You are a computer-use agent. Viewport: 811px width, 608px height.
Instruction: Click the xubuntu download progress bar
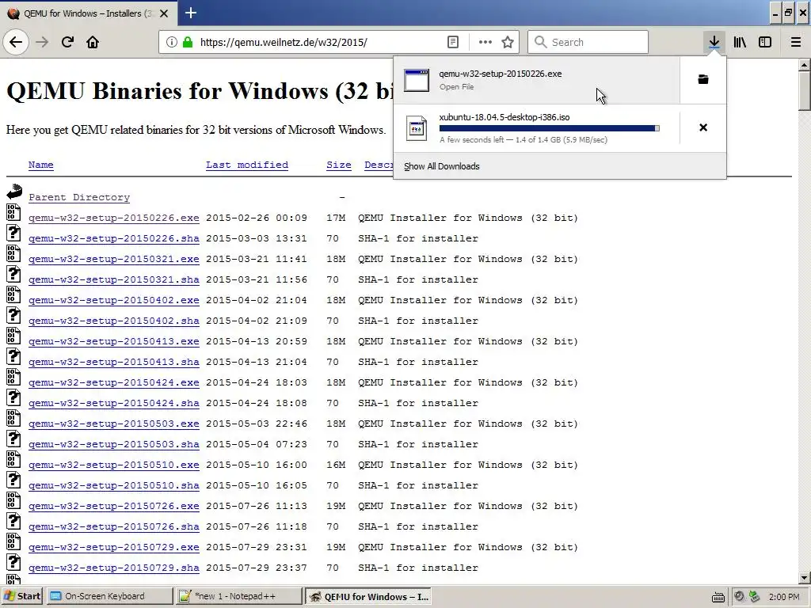pyautogui.click(x=550, y=128)
